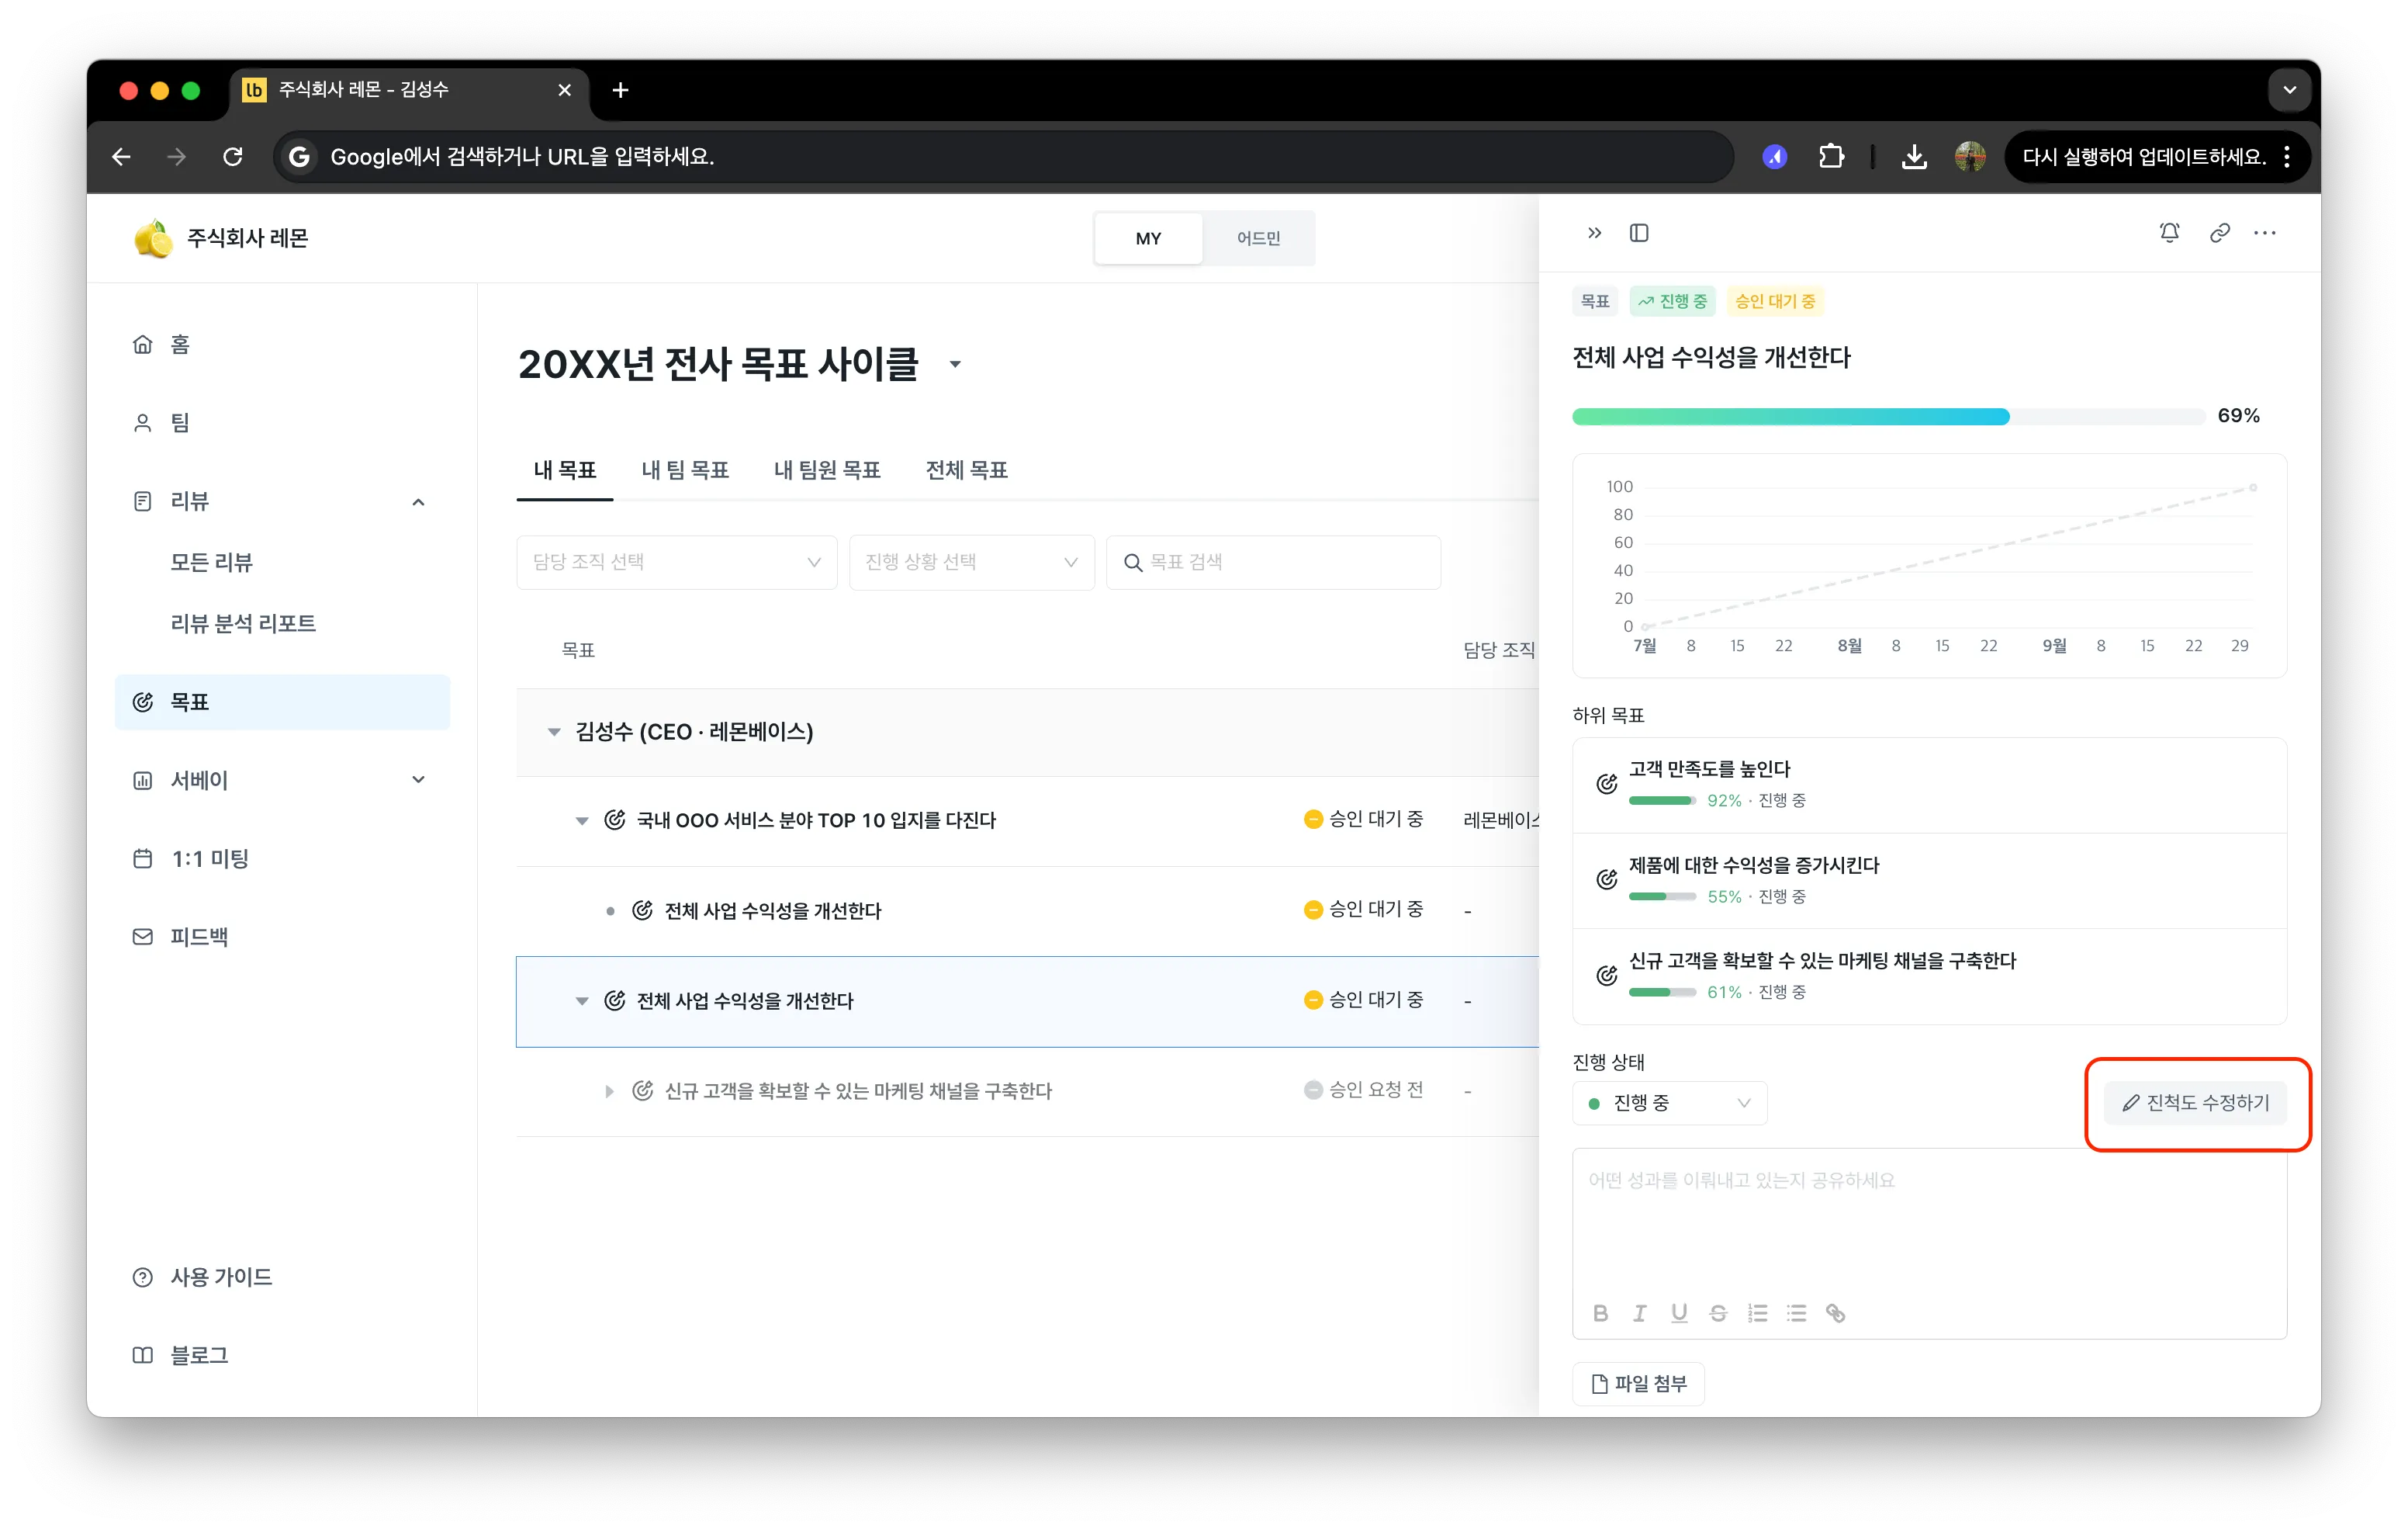Viewport: 2408px width, 1532px height.
Task: Open browser downloads icon
Action: coord(1914,156)
